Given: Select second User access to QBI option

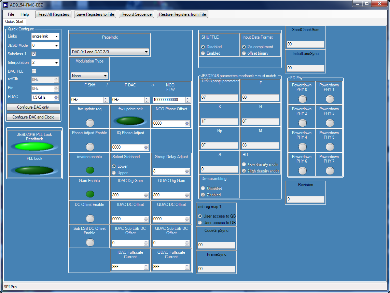Looking at the screenshot, I should click(200, 223).
